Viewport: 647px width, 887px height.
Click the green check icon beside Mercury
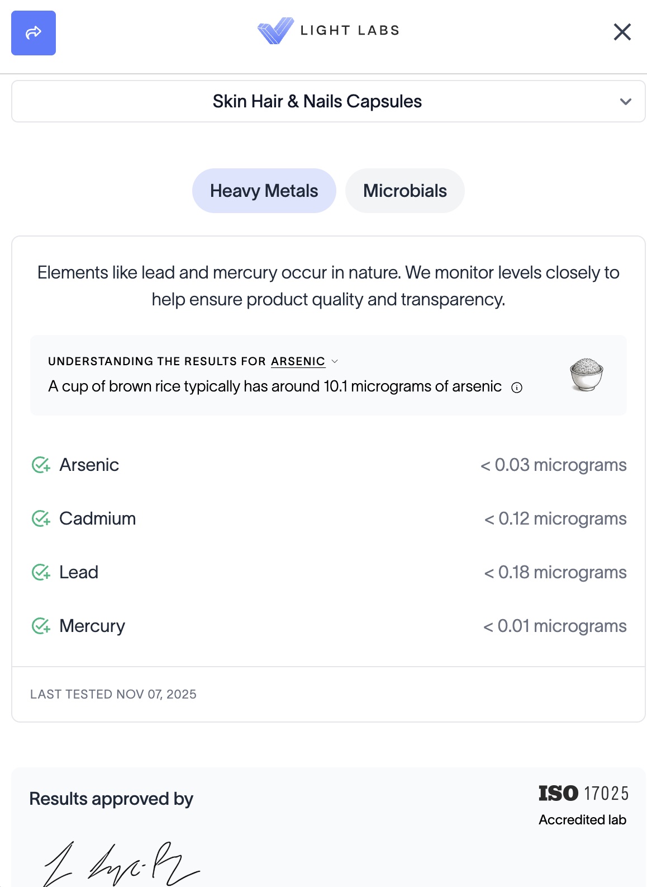click(41, 626)
